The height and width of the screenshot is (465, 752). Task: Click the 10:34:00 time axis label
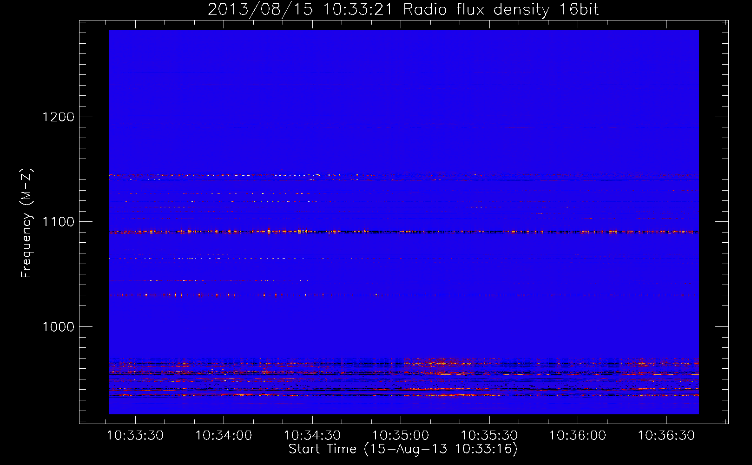pos(224,436)
